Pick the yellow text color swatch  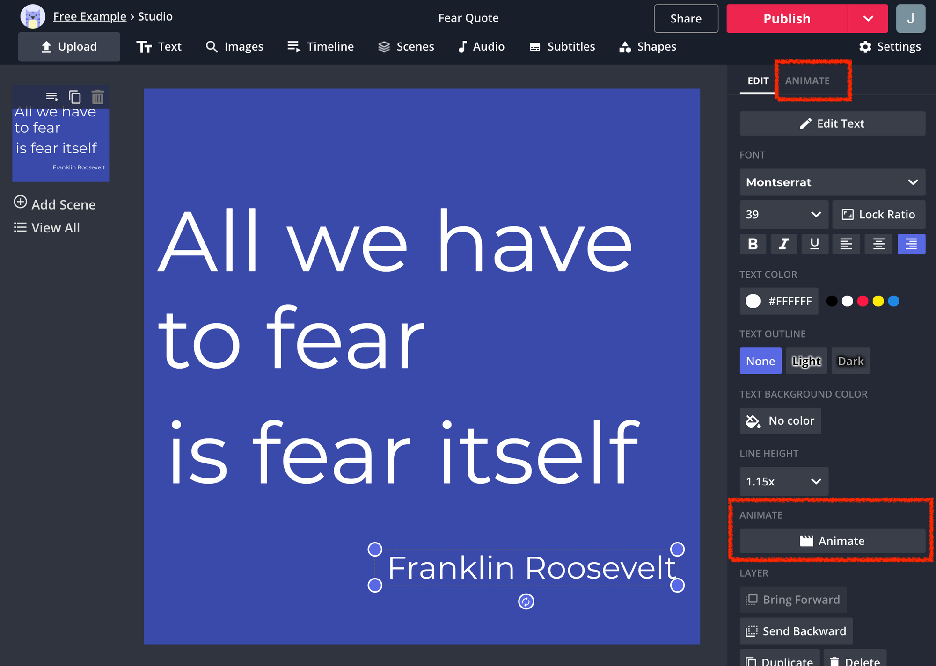pyautogui.click(x=878, y=301)
